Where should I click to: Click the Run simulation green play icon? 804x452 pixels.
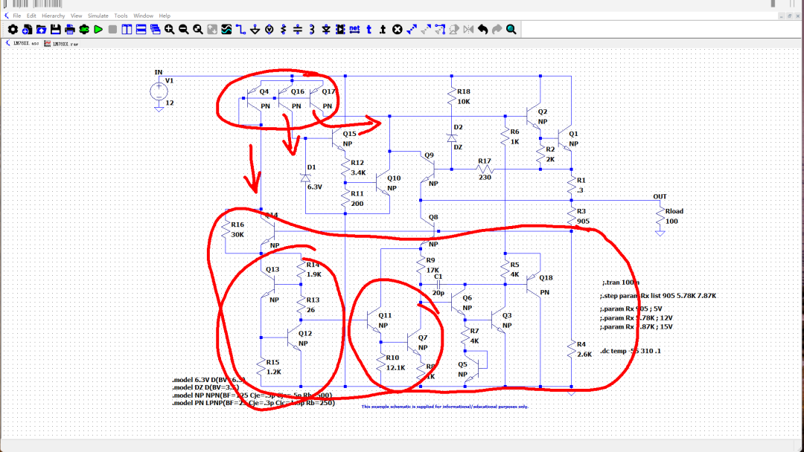tap(98, 29)
